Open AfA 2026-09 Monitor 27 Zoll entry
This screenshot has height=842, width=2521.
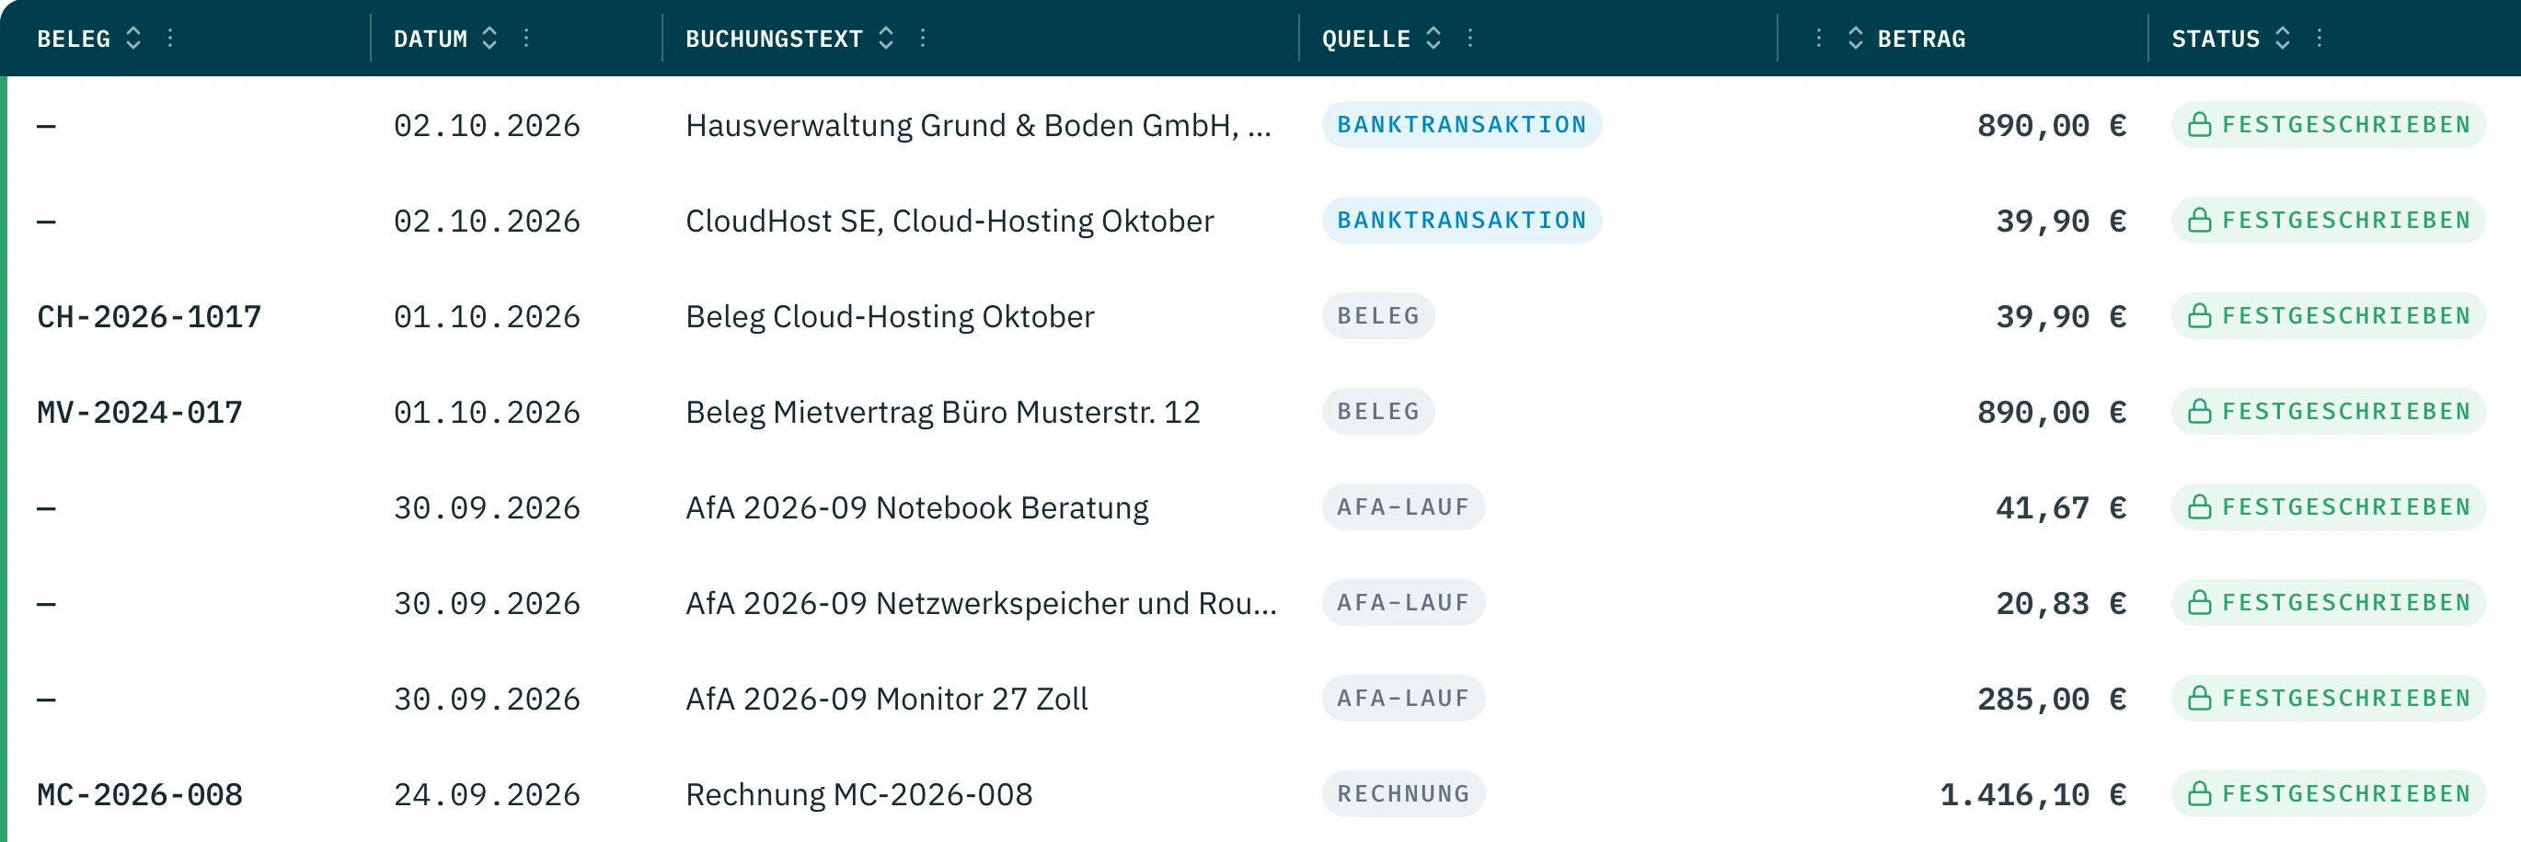click(887, 700)
